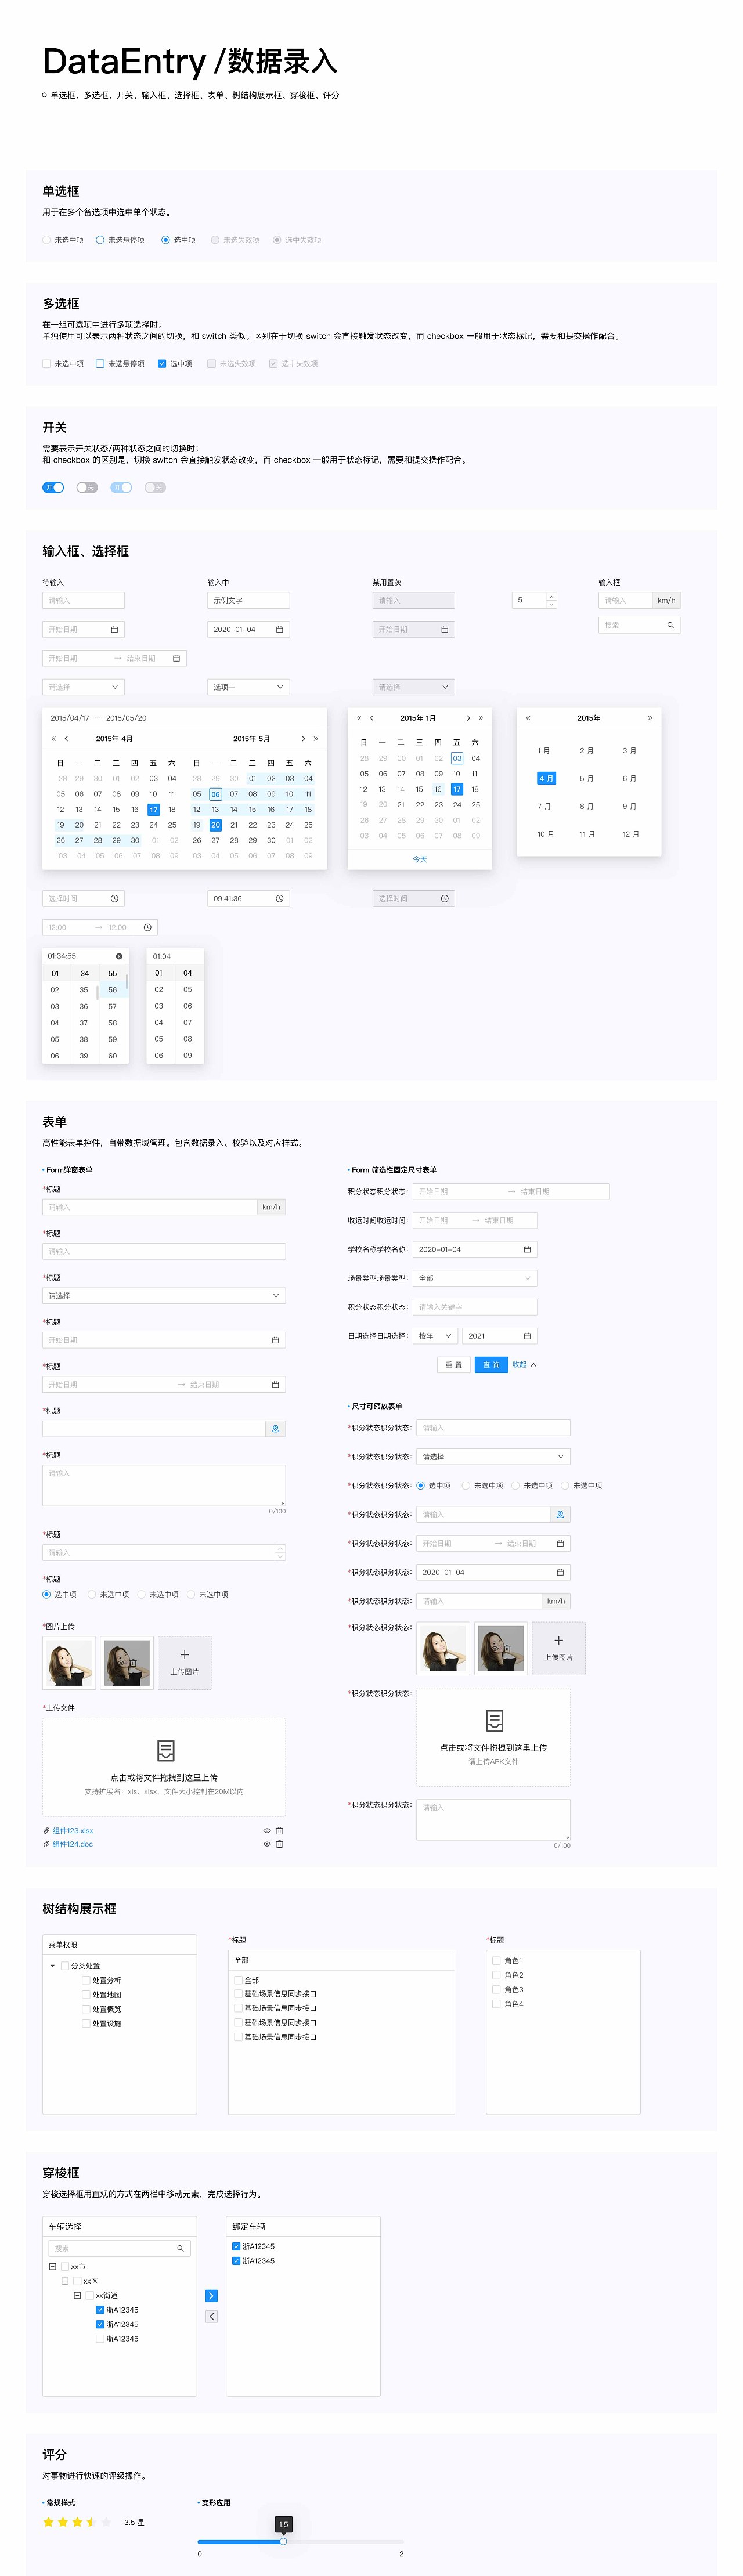Delete 组件123.xlsx with the trash icon

point(279,1830)
